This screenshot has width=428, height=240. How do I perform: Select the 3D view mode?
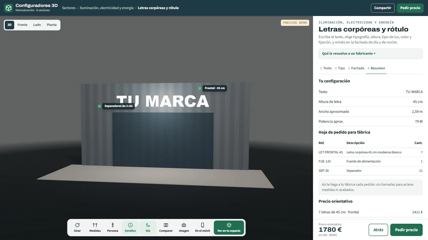coord(9,25)
